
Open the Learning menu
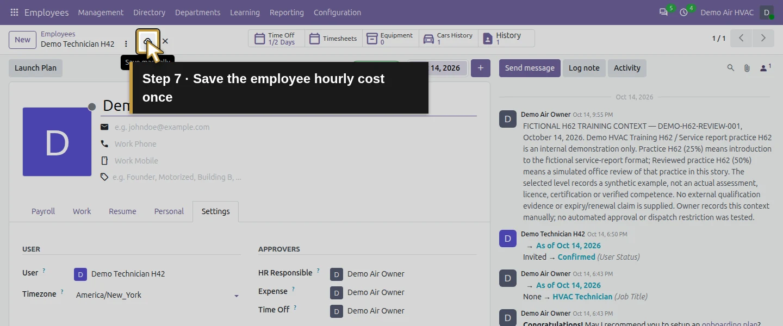tap(245, 12)
